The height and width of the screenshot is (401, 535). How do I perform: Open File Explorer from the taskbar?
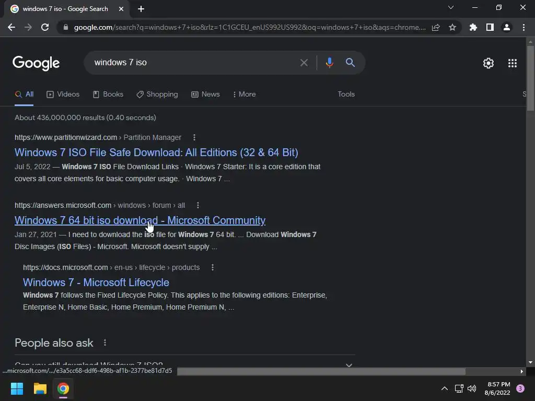click(40, 388)
